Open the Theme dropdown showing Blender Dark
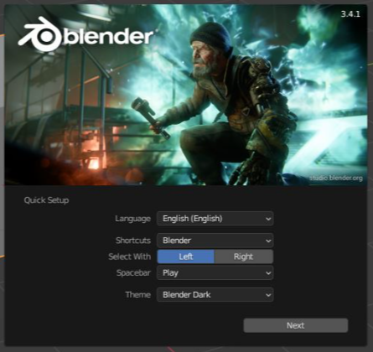This screenshot has height=352, width=373. (215, 294)
